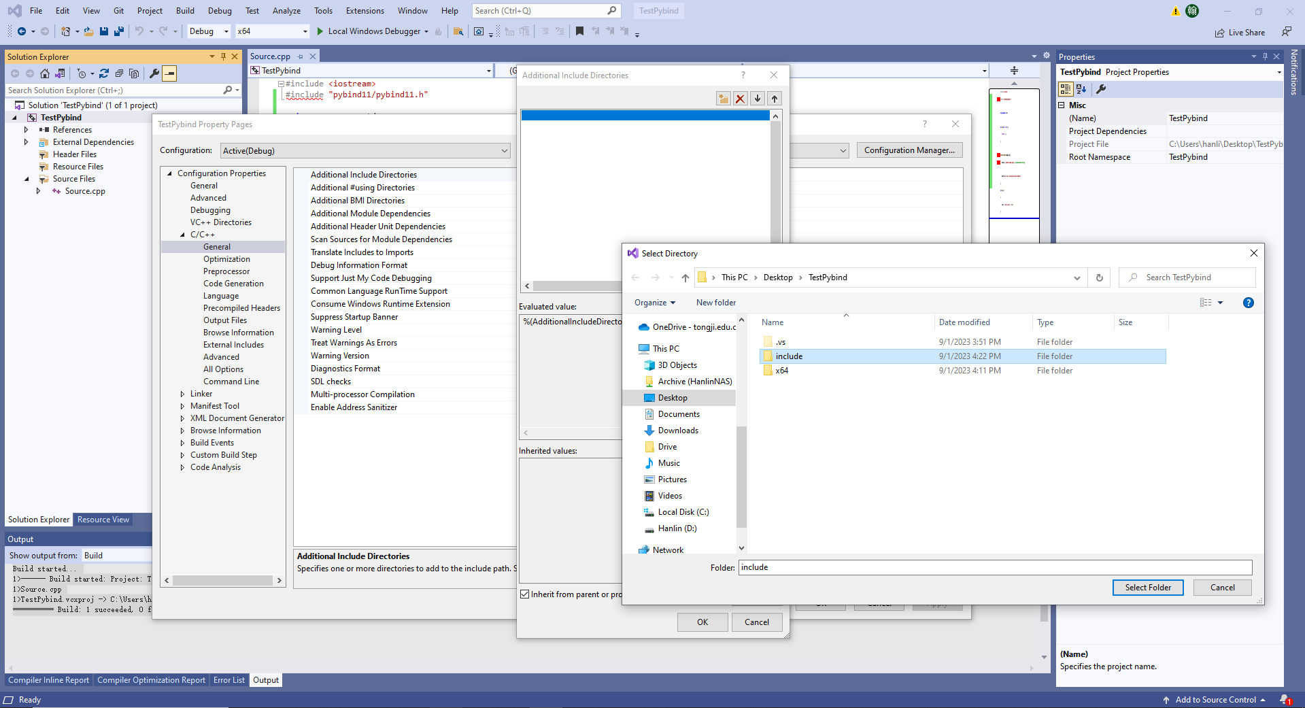Click the code minimap thumbnail in editor

(x=1014, y=153)
